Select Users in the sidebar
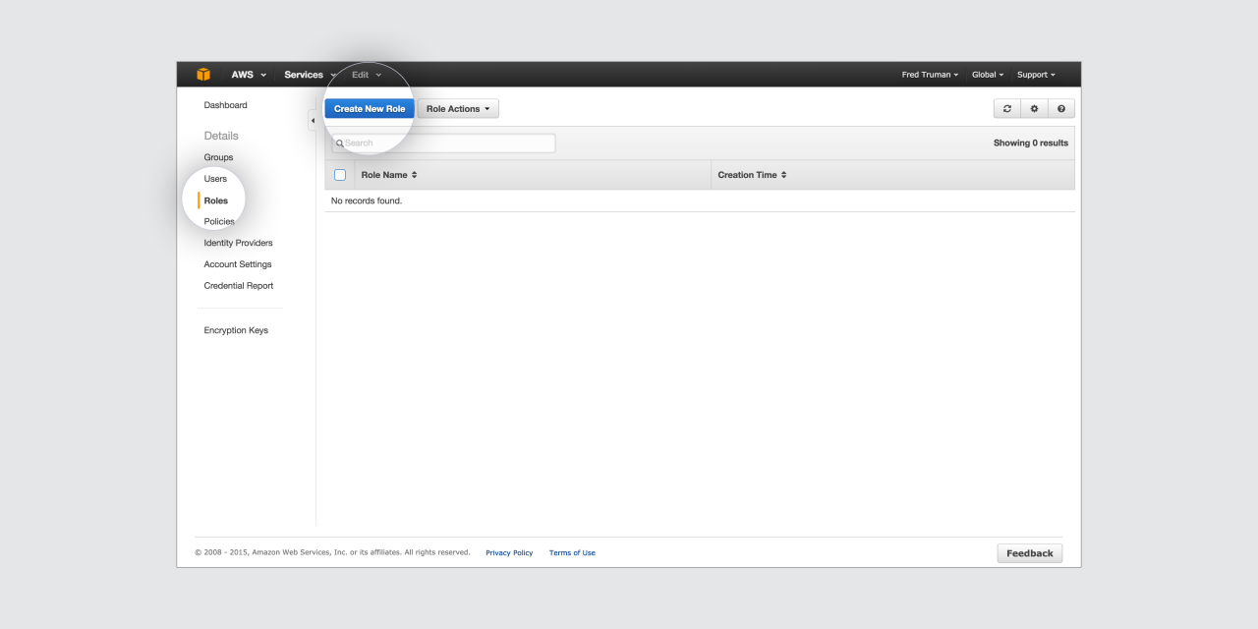 215,179
